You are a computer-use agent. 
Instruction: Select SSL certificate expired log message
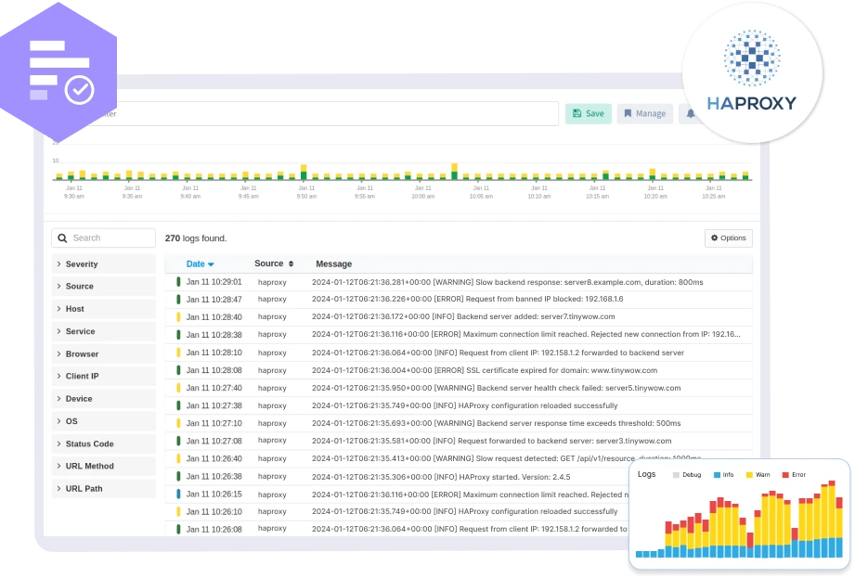[485, 370]
